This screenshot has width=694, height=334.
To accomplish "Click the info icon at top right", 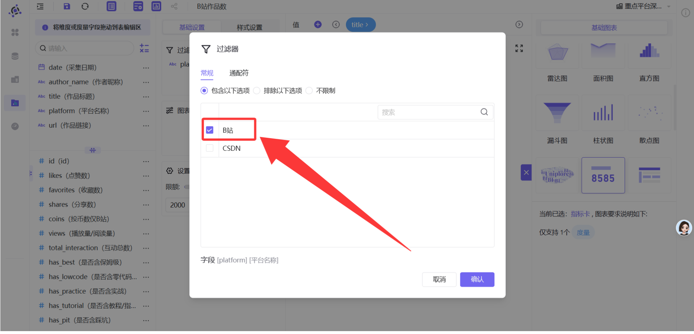I will point(685,13).
